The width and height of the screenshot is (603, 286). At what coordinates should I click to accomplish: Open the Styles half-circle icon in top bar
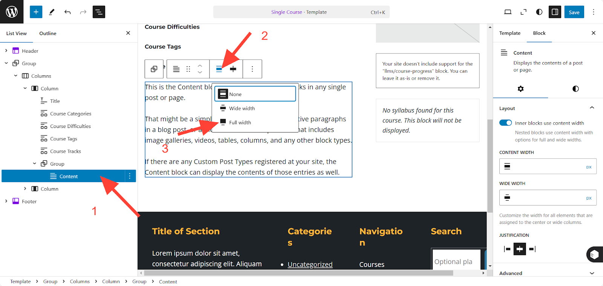(539, 12)
